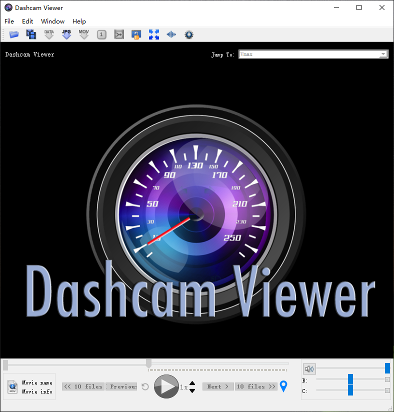Click the left scrubber thumb on the timeline

pyautogui.click(x=5, y=365)
